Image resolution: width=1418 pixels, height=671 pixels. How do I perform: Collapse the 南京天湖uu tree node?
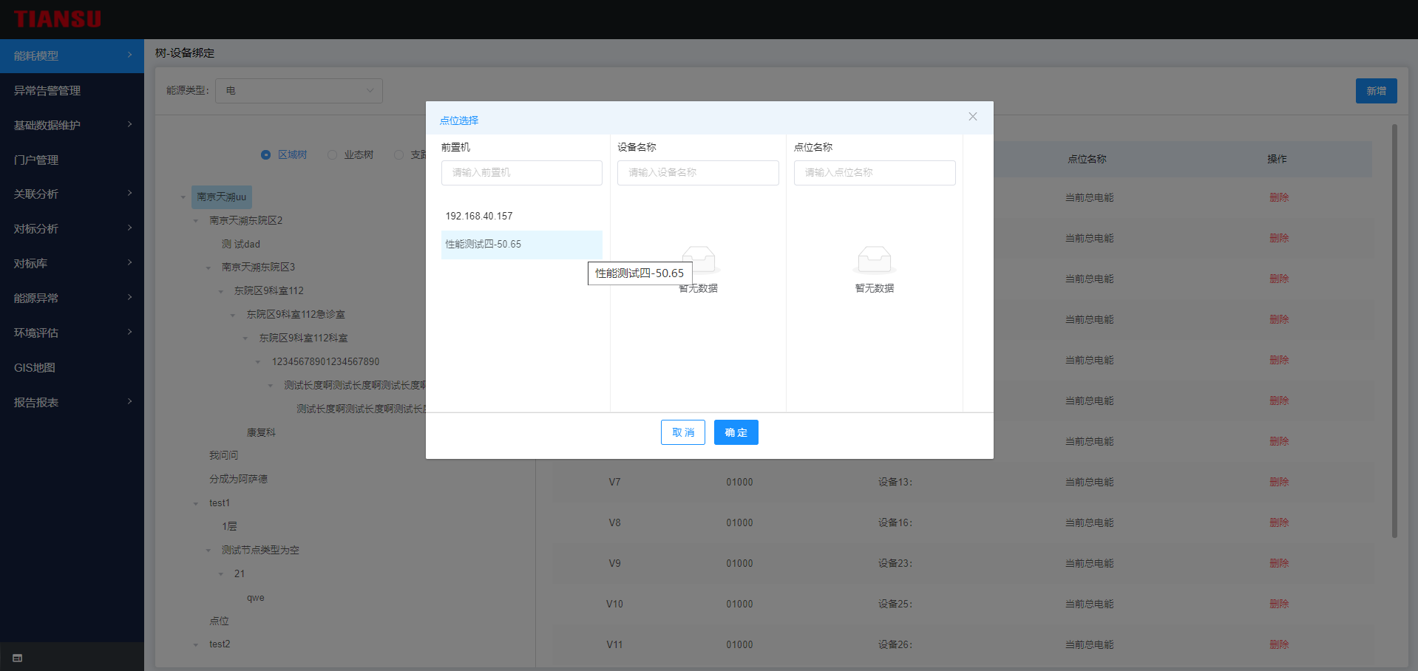pyautogui.click(x=183, y=197)
